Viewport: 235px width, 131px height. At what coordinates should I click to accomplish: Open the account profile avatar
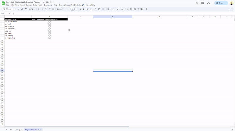click(x=231, y=3)
